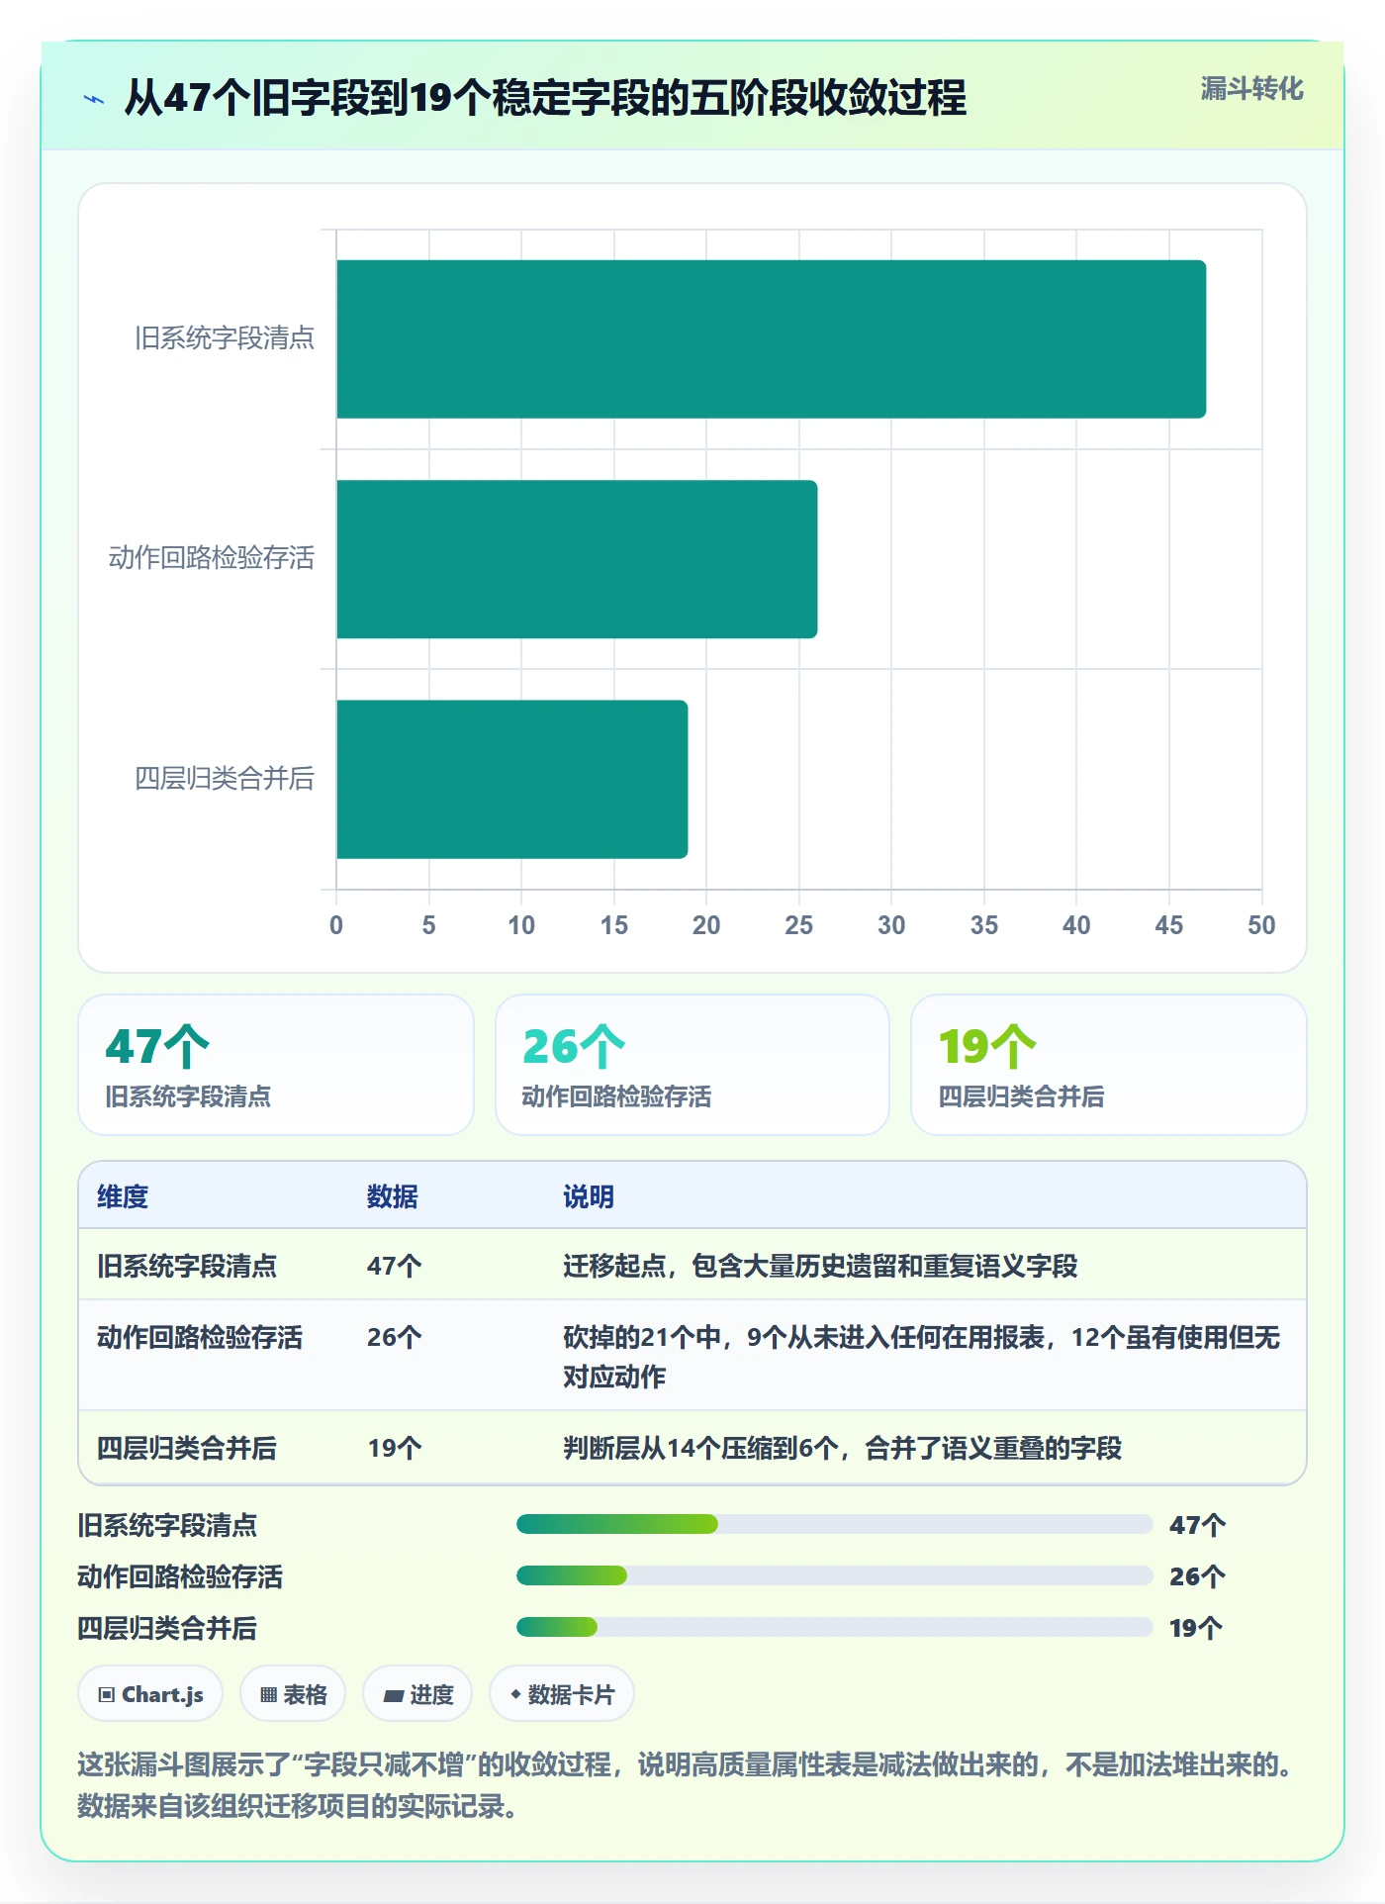The width and height of the screenshot is (1385, 1904).
Task: Click description 判断层从14个压缩到6个
Action: 843,1448
